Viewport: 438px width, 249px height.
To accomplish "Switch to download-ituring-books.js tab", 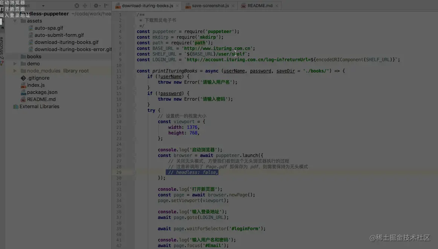I will click(x=148, y=6).
